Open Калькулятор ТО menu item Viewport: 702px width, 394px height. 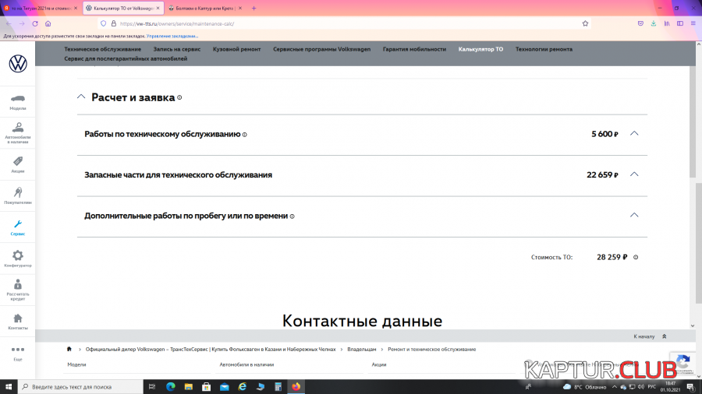[x=480, y=49]
